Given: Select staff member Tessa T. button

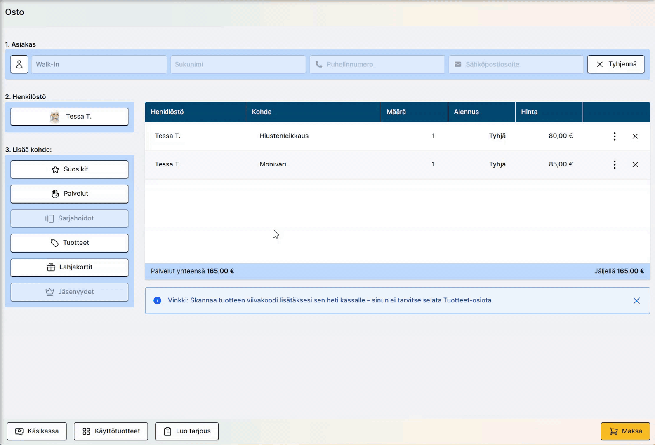Looking at the screenshot, I should click(69, 117).
